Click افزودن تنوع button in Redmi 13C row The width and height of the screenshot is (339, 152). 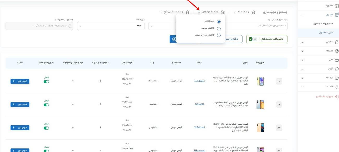(20, 104)
